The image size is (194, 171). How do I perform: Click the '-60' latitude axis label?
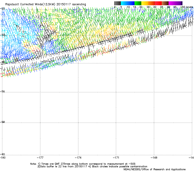2,154
